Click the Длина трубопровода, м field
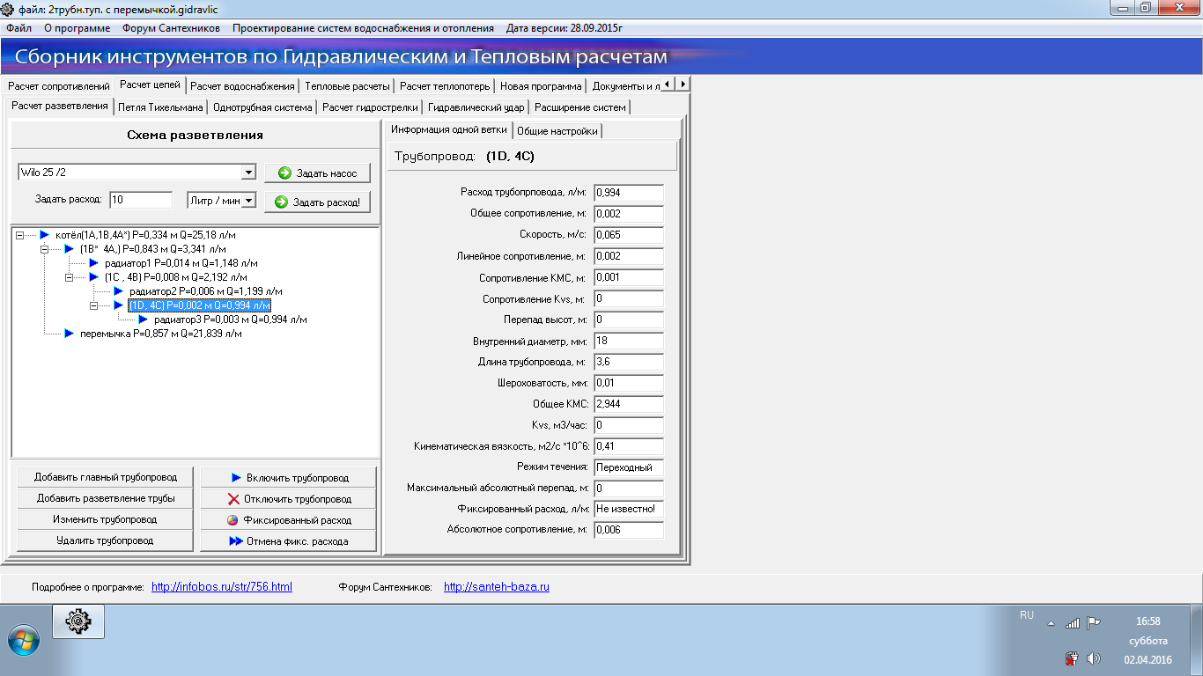Viewport: 1203px width, 676px height. 629,362
